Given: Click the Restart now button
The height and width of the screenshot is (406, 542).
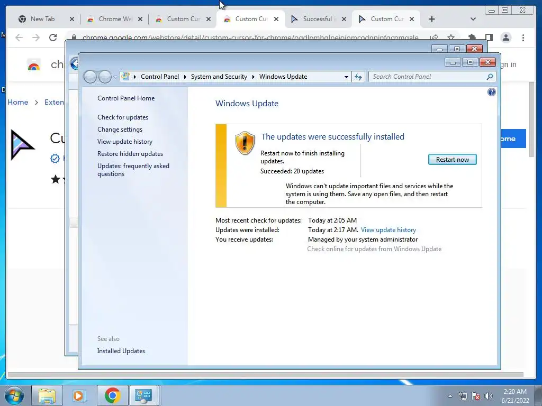Looking at the screenshot, I should click(452, 160).
